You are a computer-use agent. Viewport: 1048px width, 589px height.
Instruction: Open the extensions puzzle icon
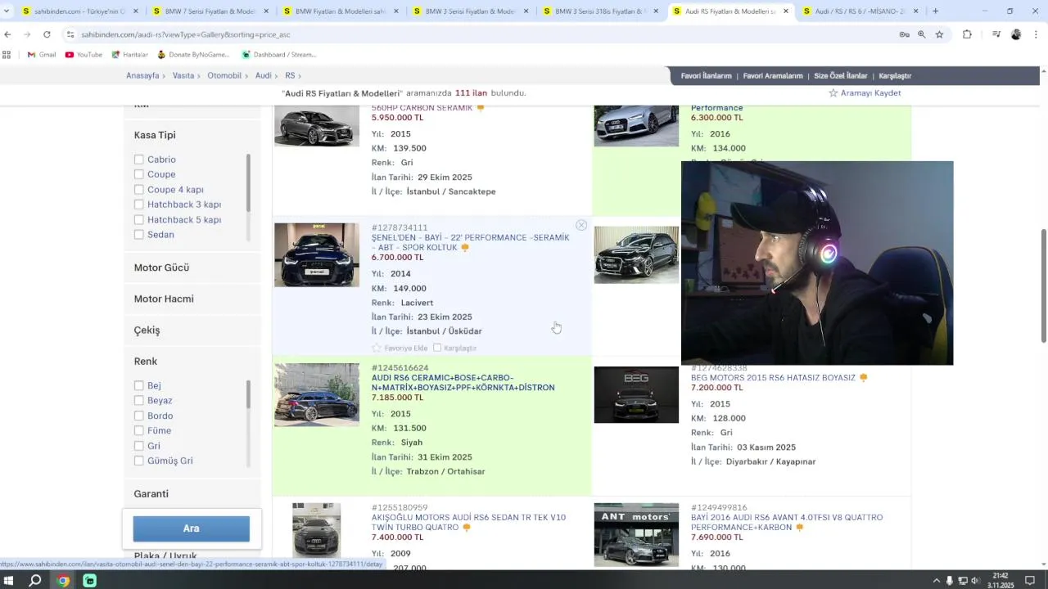[x=967, y=34]
